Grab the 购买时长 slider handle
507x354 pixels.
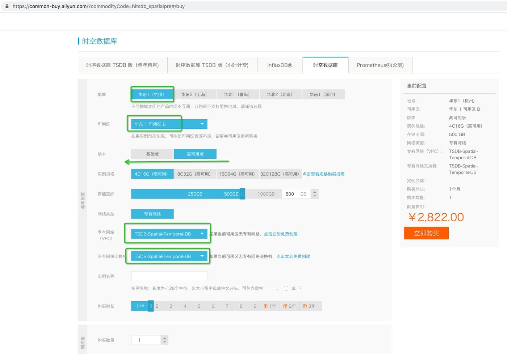pos(151,306)
